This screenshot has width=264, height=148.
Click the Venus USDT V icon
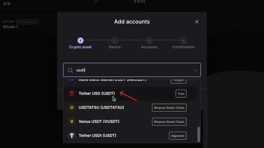tap(72, 122)
